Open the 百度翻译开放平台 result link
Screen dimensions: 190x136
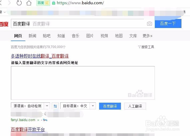click(x=28, y=129)
